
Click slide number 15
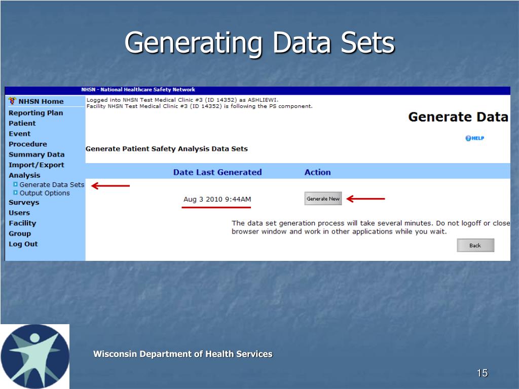click(483, 373)
